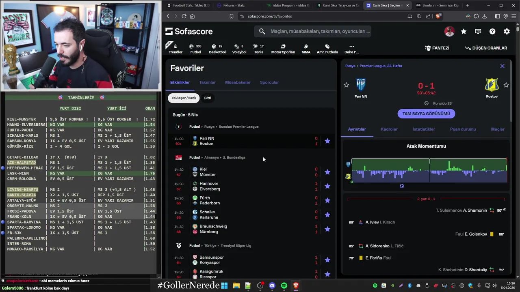The width and height of the screenshot is (520, 292).
Task: Switch to İstatistikler tab
Action: tap(424, 129)
